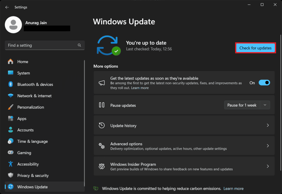Open the Accounts section

click(10, 130)
